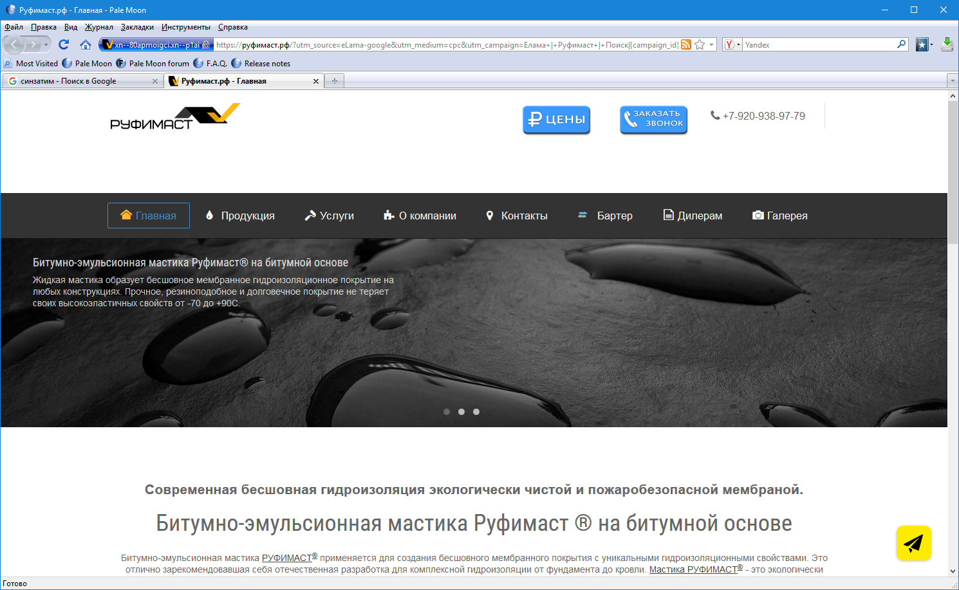Viewport: 959px width, 590px height.
Task: Open the address bar history dropdown
Action: tap(711, 45)
